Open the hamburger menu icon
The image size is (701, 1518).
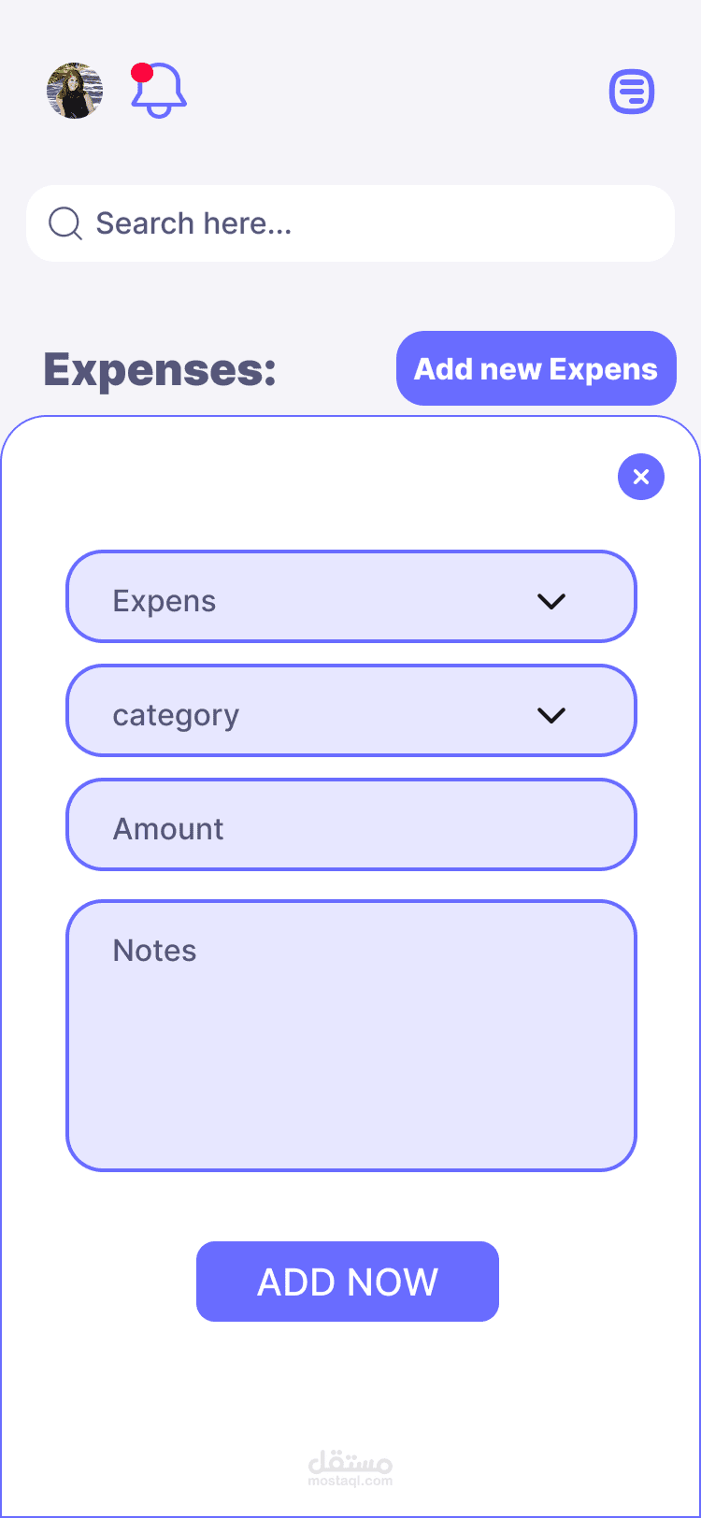pyautogui.click(x=632, y=92)
